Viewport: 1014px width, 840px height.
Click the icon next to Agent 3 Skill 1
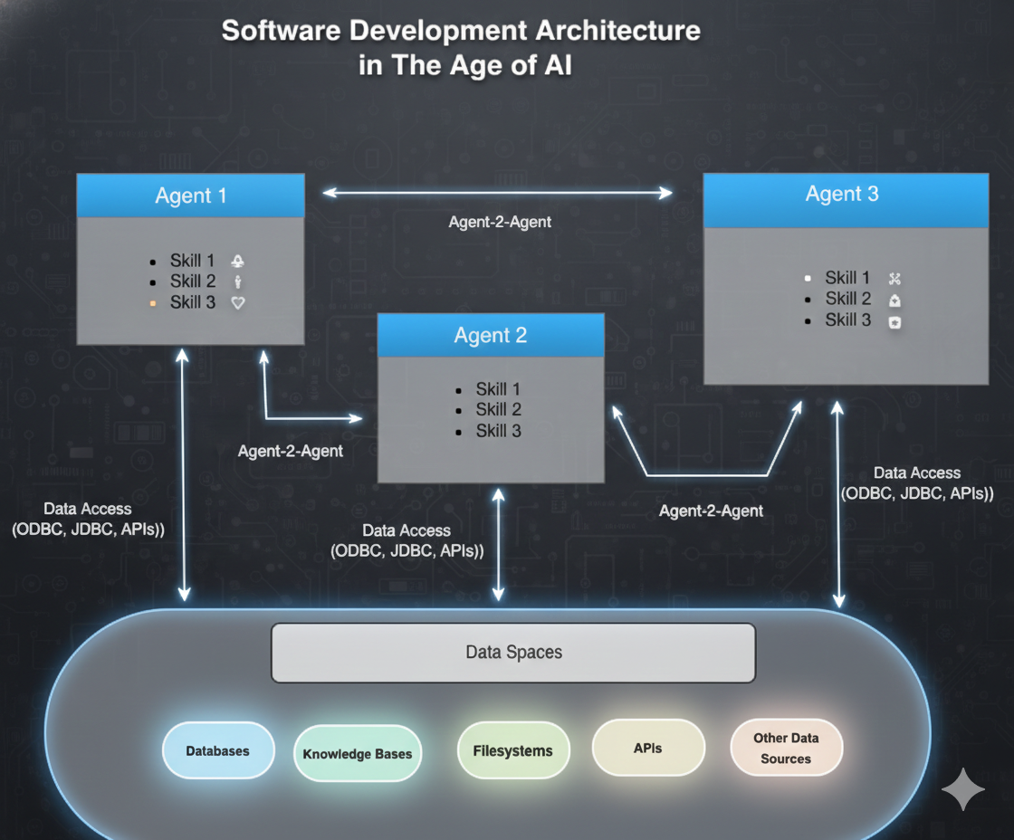895,279
